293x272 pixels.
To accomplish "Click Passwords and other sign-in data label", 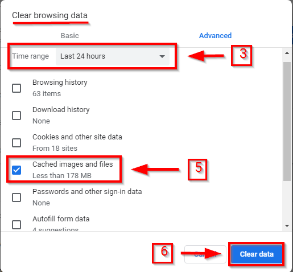I will (87, 192).
